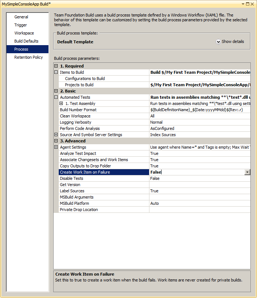Open the Retention Policy section
257x298 pixels.
(29, 57)
